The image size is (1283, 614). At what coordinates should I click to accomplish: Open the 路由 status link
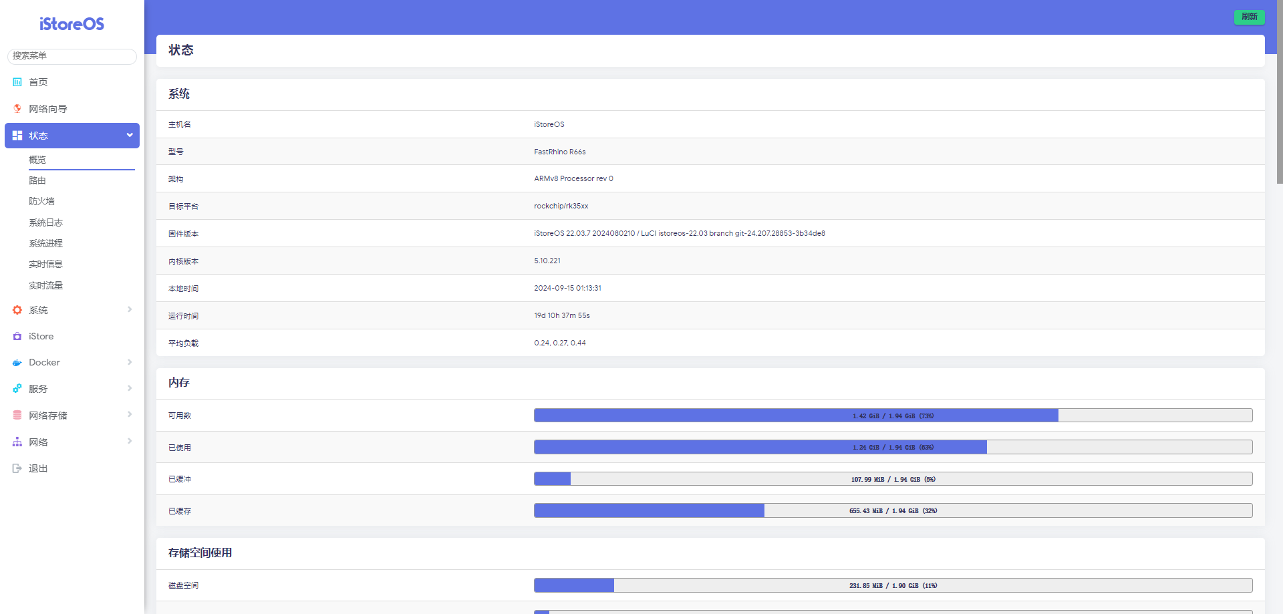coord(37,180)
